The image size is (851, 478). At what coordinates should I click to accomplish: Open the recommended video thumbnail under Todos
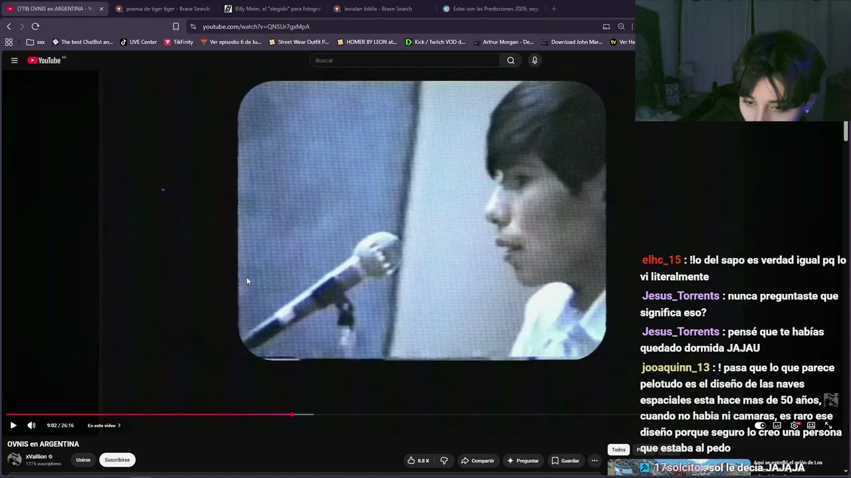pyautogui.click(x=679, y=467)
